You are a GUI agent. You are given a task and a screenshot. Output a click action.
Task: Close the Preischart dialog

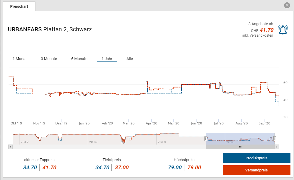tap(287, 5)
